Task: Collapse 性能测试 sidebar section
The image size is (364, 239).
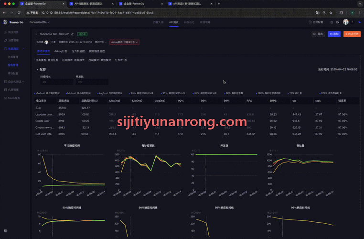Action: click(x=23, y=49)
